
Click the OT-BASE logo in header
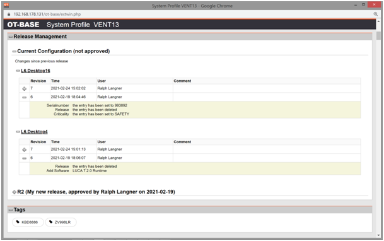(23, 25)
